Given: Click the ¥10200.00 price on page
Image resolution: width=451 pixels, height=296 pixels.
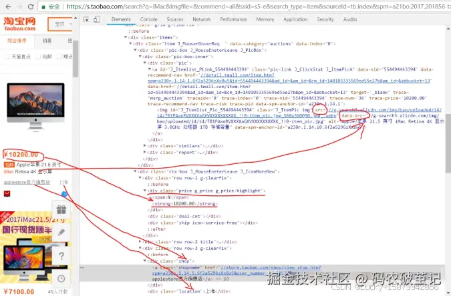Looking at the screenshot, I should [21, 155].
